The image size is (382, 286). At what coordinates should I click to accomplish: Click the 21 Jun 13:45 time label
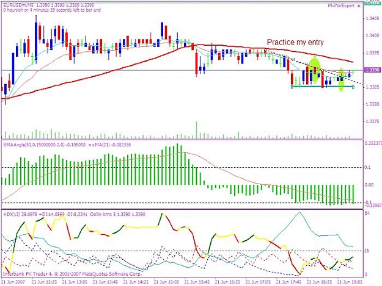(105, 282)
